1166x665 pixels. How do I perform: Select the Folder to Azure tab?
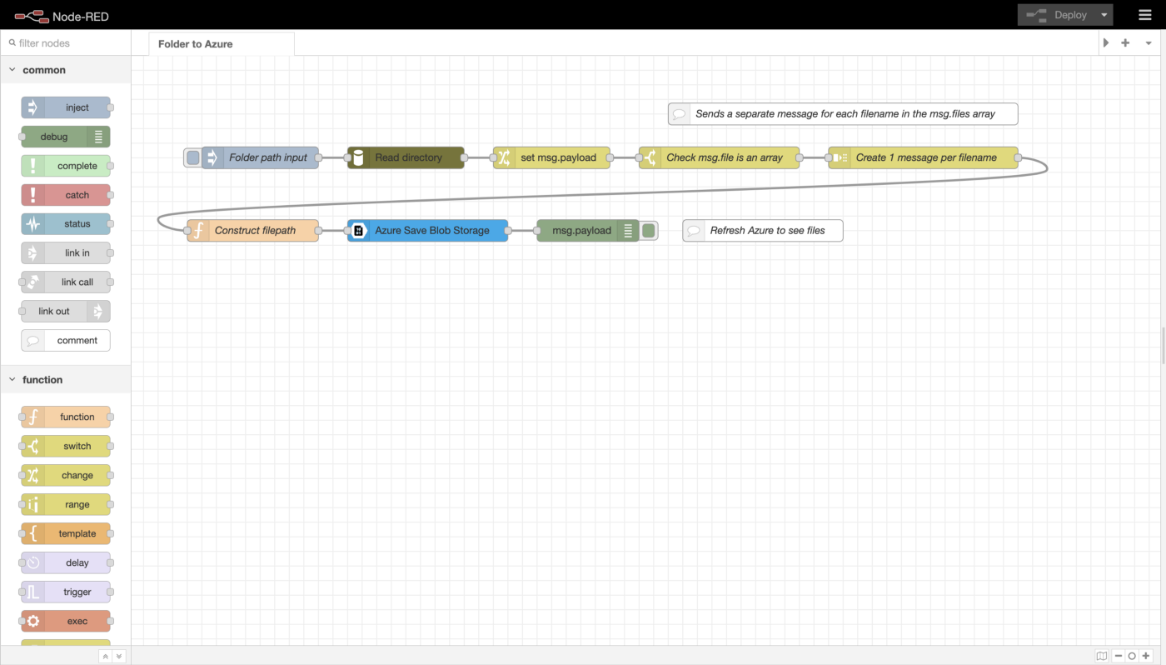196,43
